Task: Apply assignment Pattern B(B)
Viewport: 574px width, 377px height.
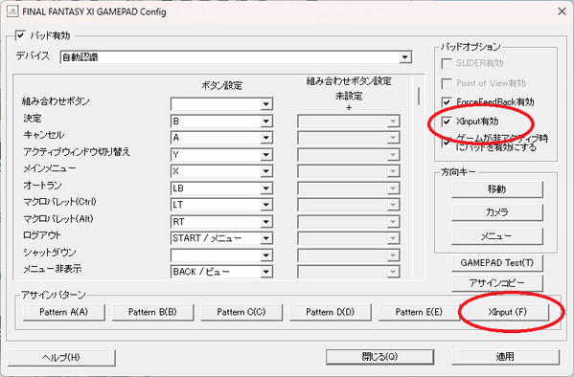Action: [x=152, y=312]
